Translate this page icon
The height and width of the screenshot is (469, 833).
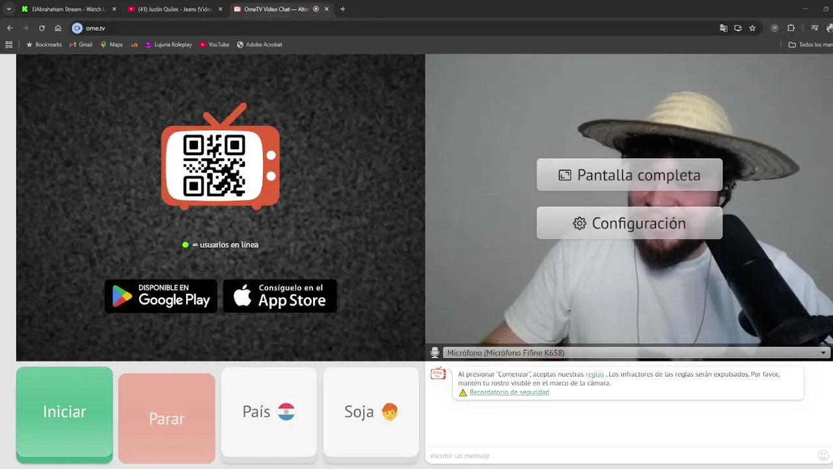click(x=724, y=28)
